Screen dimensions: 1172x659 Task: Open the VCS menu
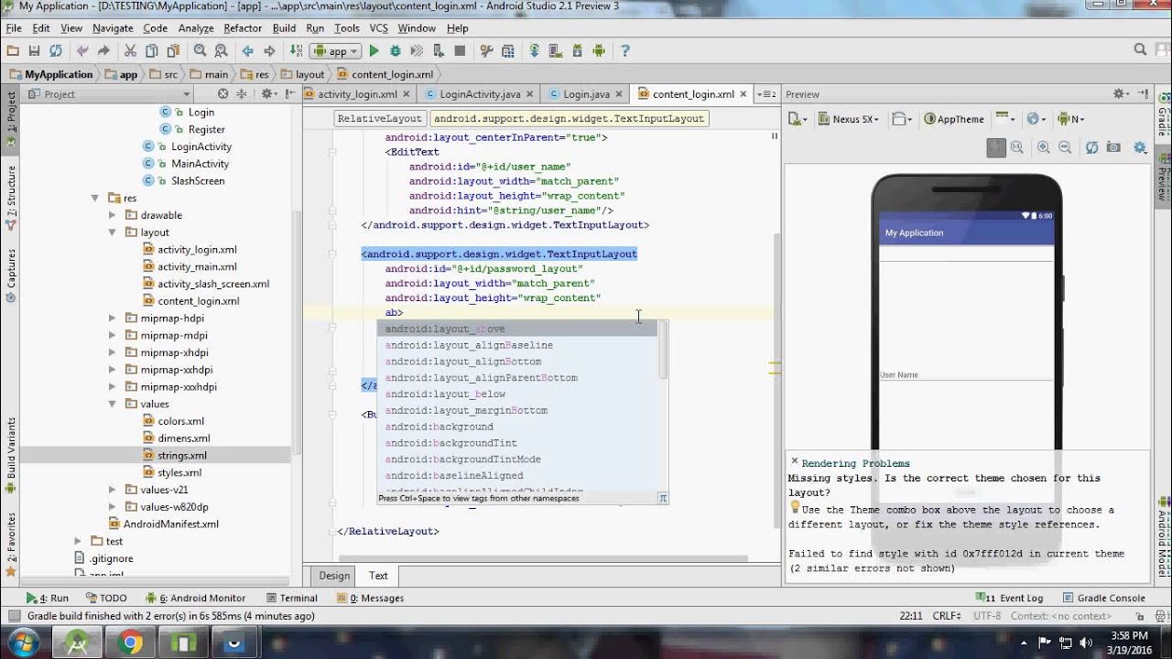[x=378, y=28]
